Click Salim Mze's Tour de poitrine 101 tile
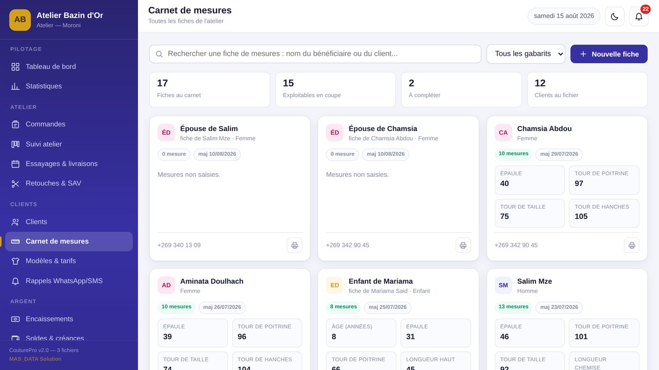This screenshot has height=370, width=659. tap(604, 333)
